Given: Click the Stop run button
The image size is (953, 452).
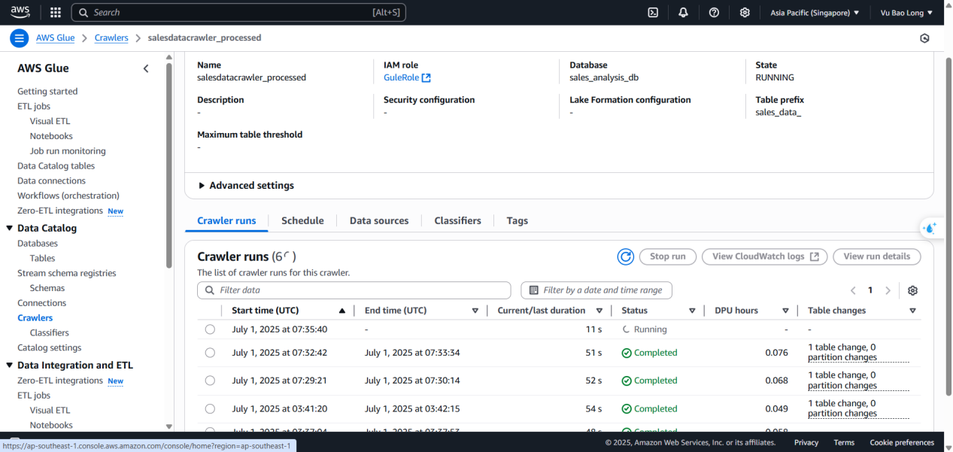Looking at the screenshot, I should click(668, 256).
